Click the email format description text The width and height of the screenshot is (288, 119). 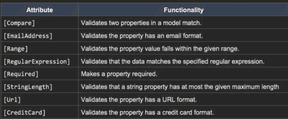(x=142, y=36)
